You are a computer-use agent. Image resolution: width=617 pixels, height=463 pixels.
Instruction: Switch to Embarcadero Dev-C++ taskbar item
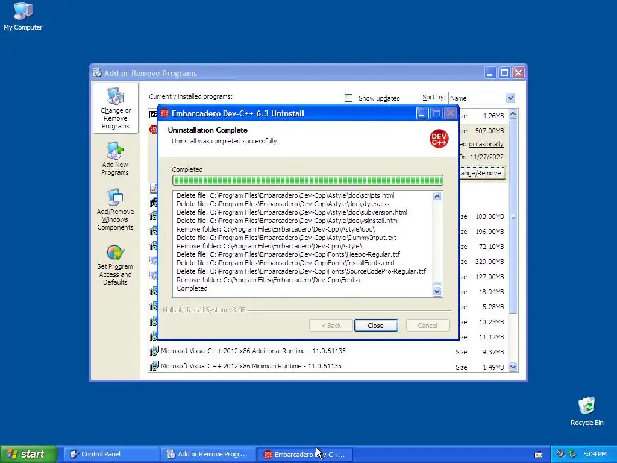tap(305, 454)
